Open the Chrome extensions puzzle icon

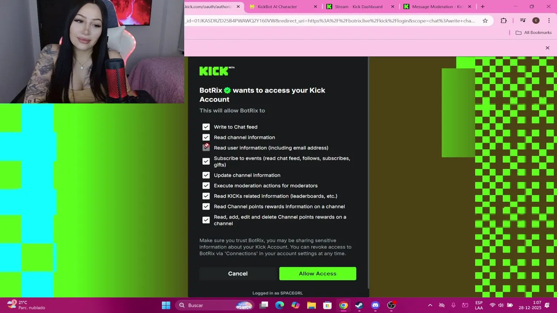pyautogui.click(x=503, y=20)
